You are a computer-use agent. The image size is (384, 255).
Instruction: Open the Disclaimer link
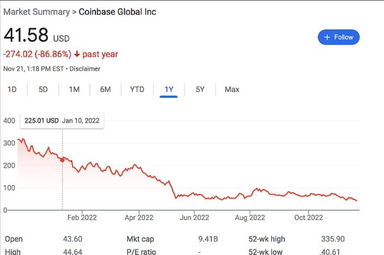point(85,69)
